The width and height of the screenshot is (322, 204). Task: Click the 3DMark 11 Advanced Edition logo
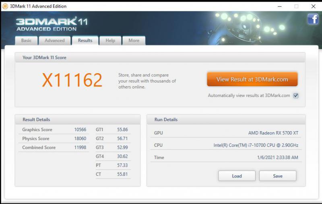tap(52, 24)
